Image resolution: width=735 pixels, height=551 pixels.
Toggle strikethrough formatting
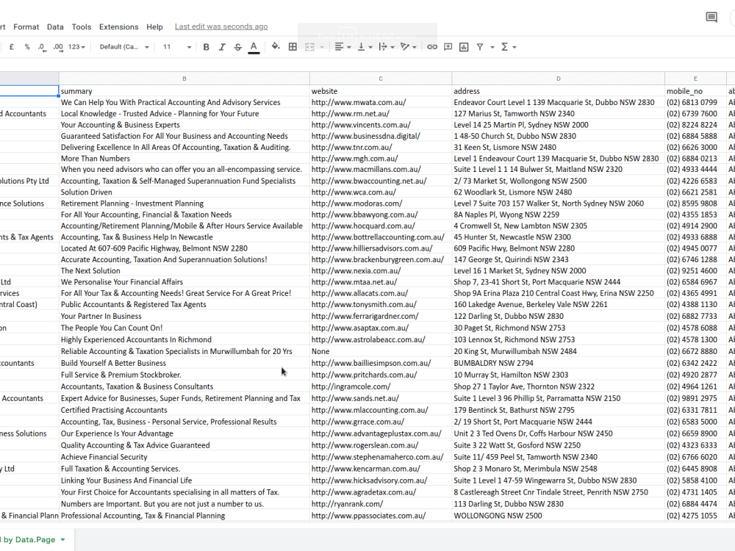[x=237, y=47]
